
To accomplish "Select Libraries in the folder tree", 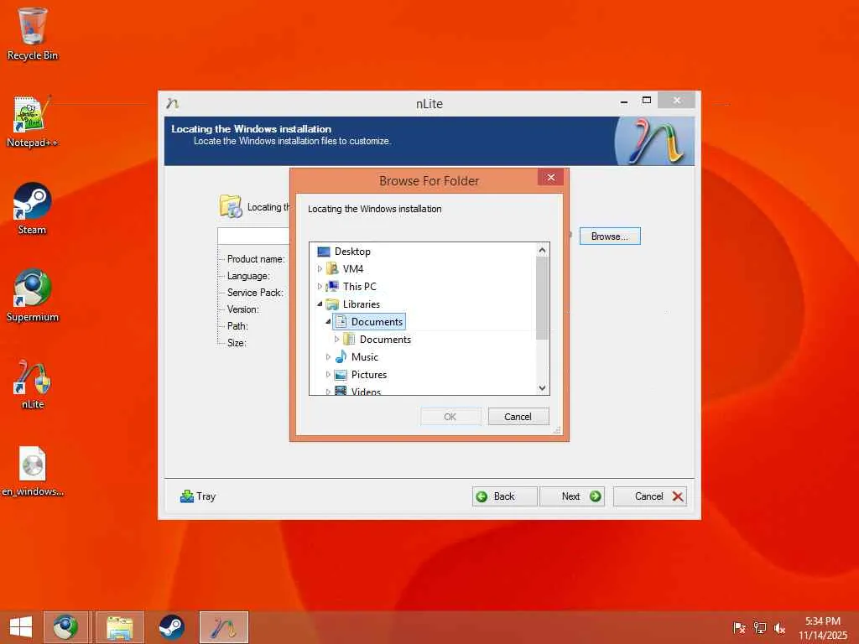I will point(361,304).
